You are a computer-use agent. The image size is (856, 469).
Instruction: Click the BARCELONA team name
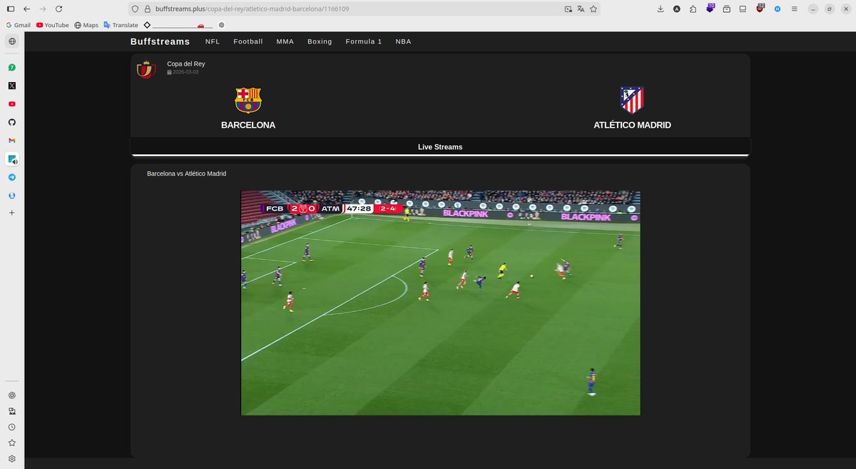[248, 125]
